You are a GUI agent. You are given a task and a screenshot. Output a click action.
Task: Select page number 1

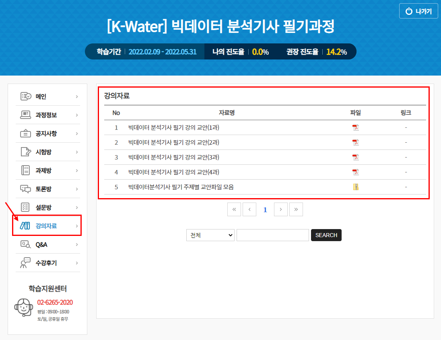click(x=265, y=210)
